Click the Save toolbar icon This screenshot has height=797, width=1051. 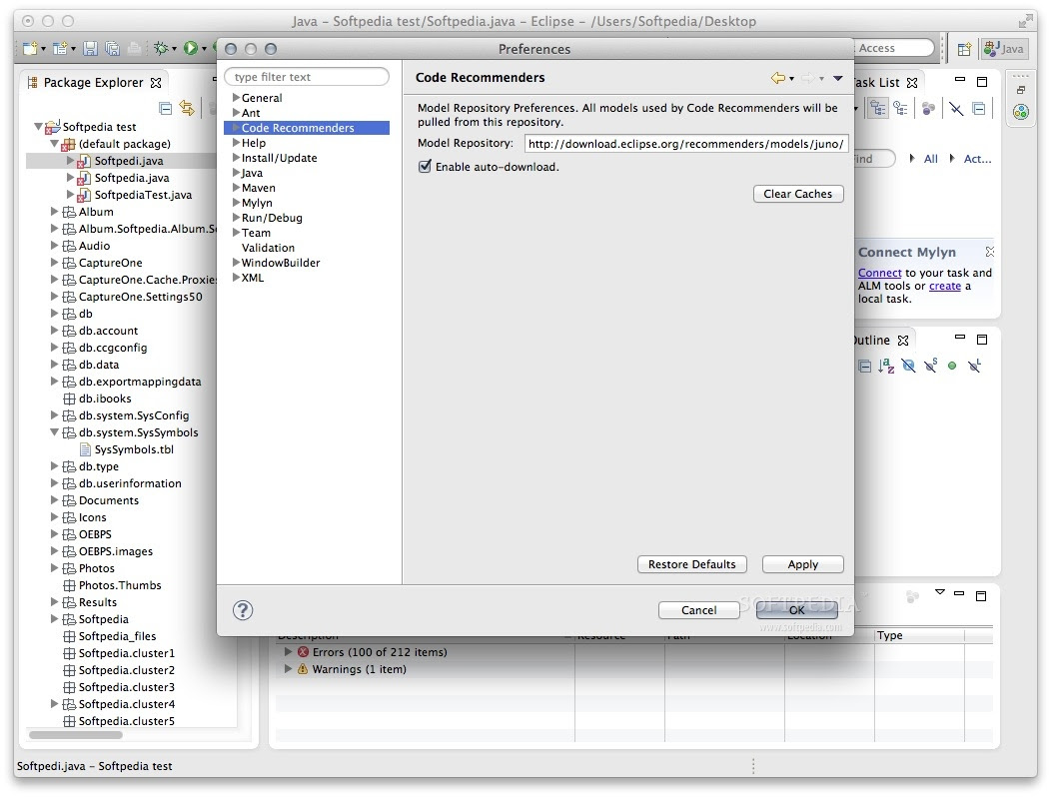coord(90,48)
